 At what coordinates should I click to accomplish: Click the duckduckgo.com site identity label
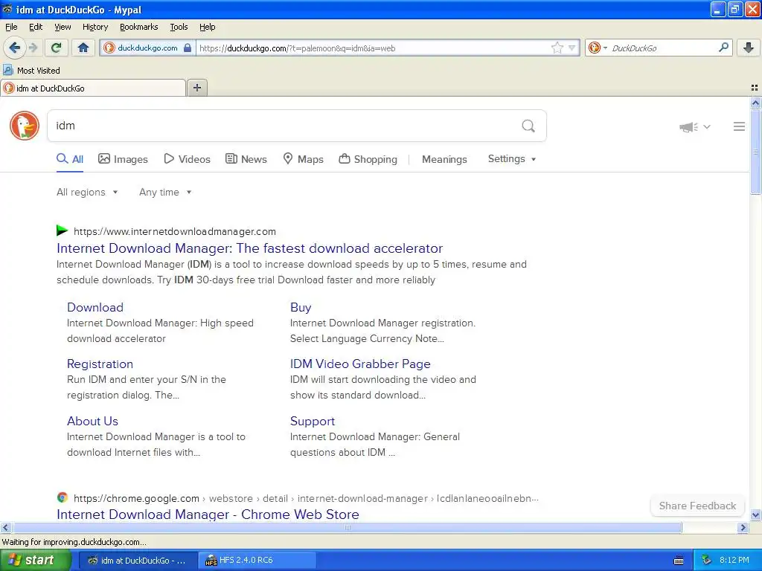[x=147, y=48]
